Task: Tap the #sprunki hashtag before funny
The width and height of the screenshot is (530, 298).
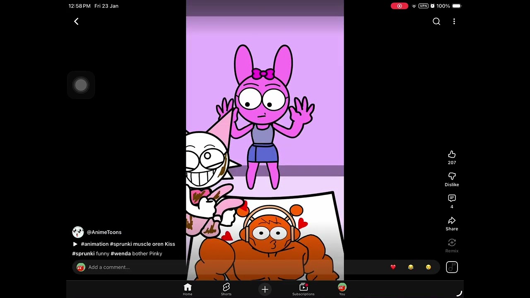Action: tap(83, 254)
